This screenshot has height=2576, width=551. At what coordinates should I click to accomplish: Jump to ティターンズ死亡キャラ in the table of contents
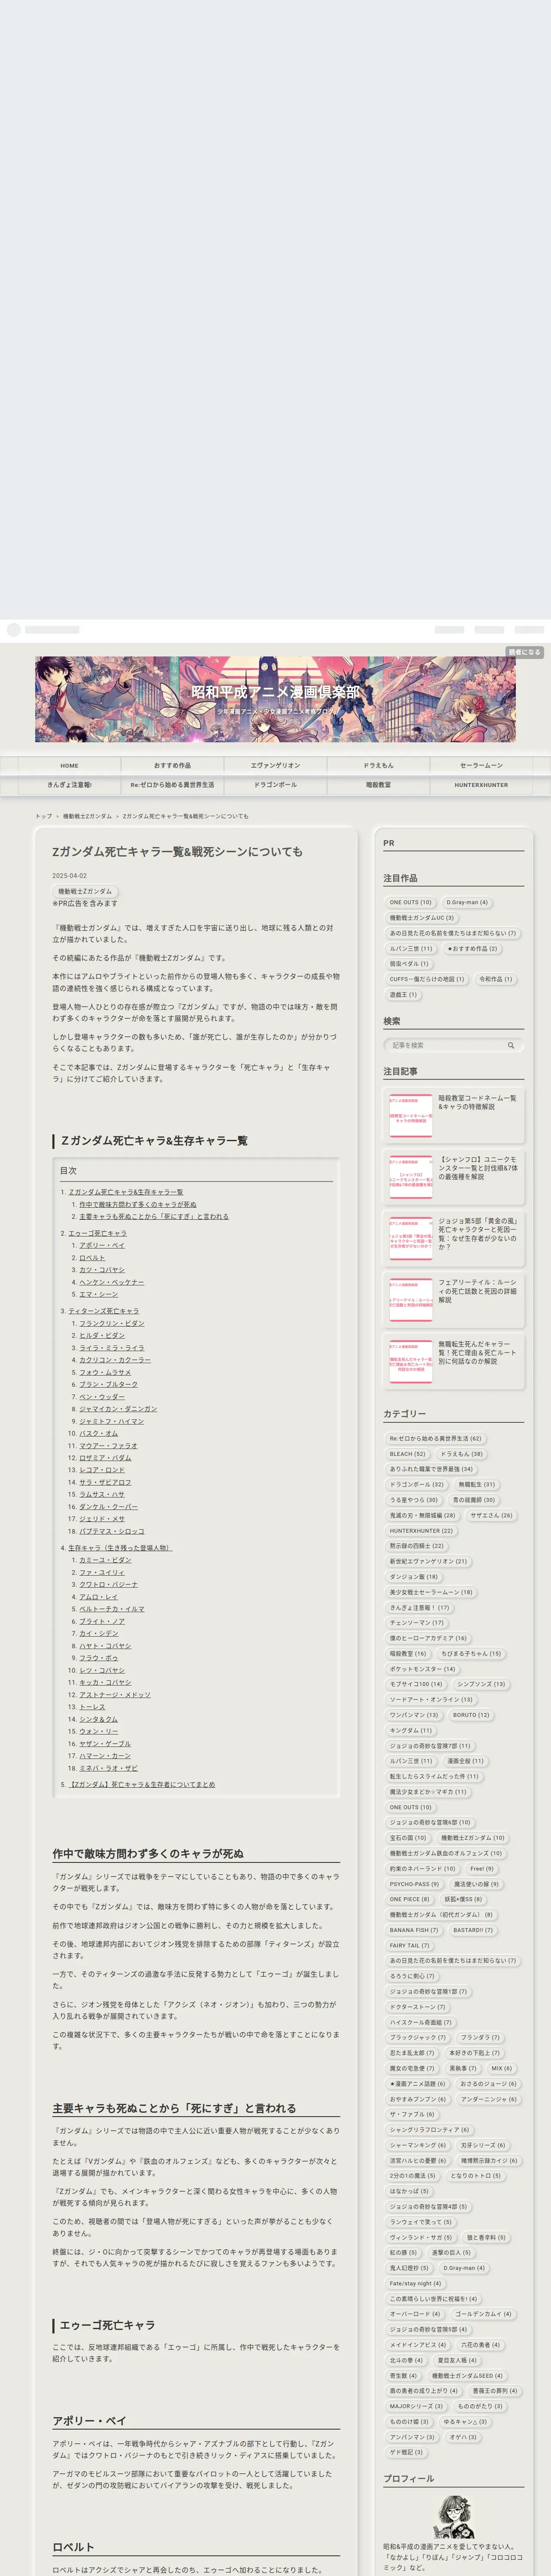click(x=104, y=1311)
